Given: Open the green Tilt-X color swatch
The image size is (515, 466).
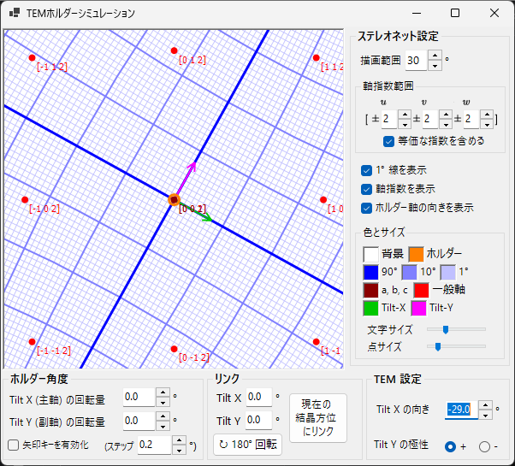Looking at the screenshot, I should tap(370, 309).
